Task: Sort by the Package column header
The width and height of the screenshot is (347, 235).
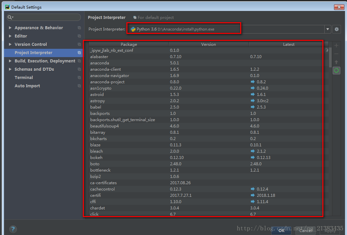Action: [129, 44]
